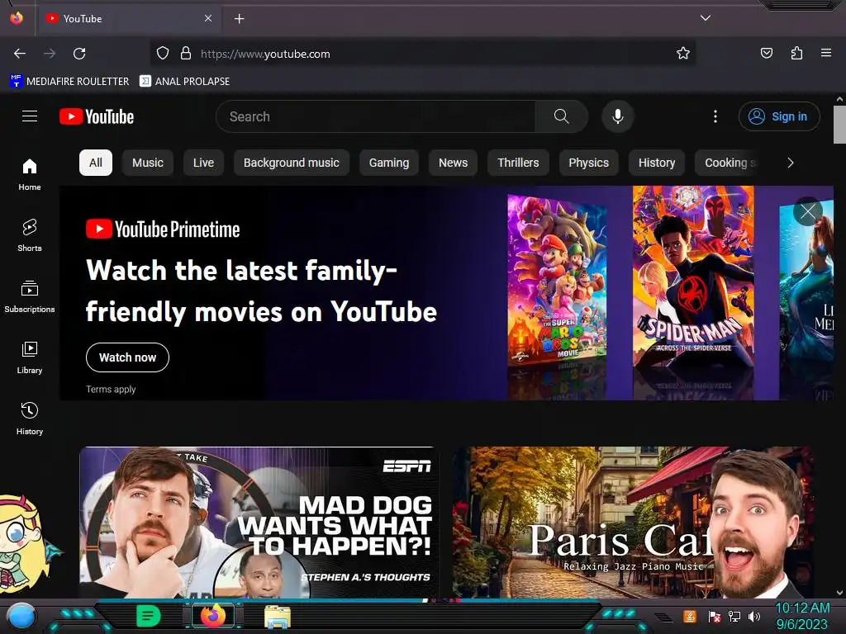Open Library in sidebar
846x634 pixels.
coord(30,357)
